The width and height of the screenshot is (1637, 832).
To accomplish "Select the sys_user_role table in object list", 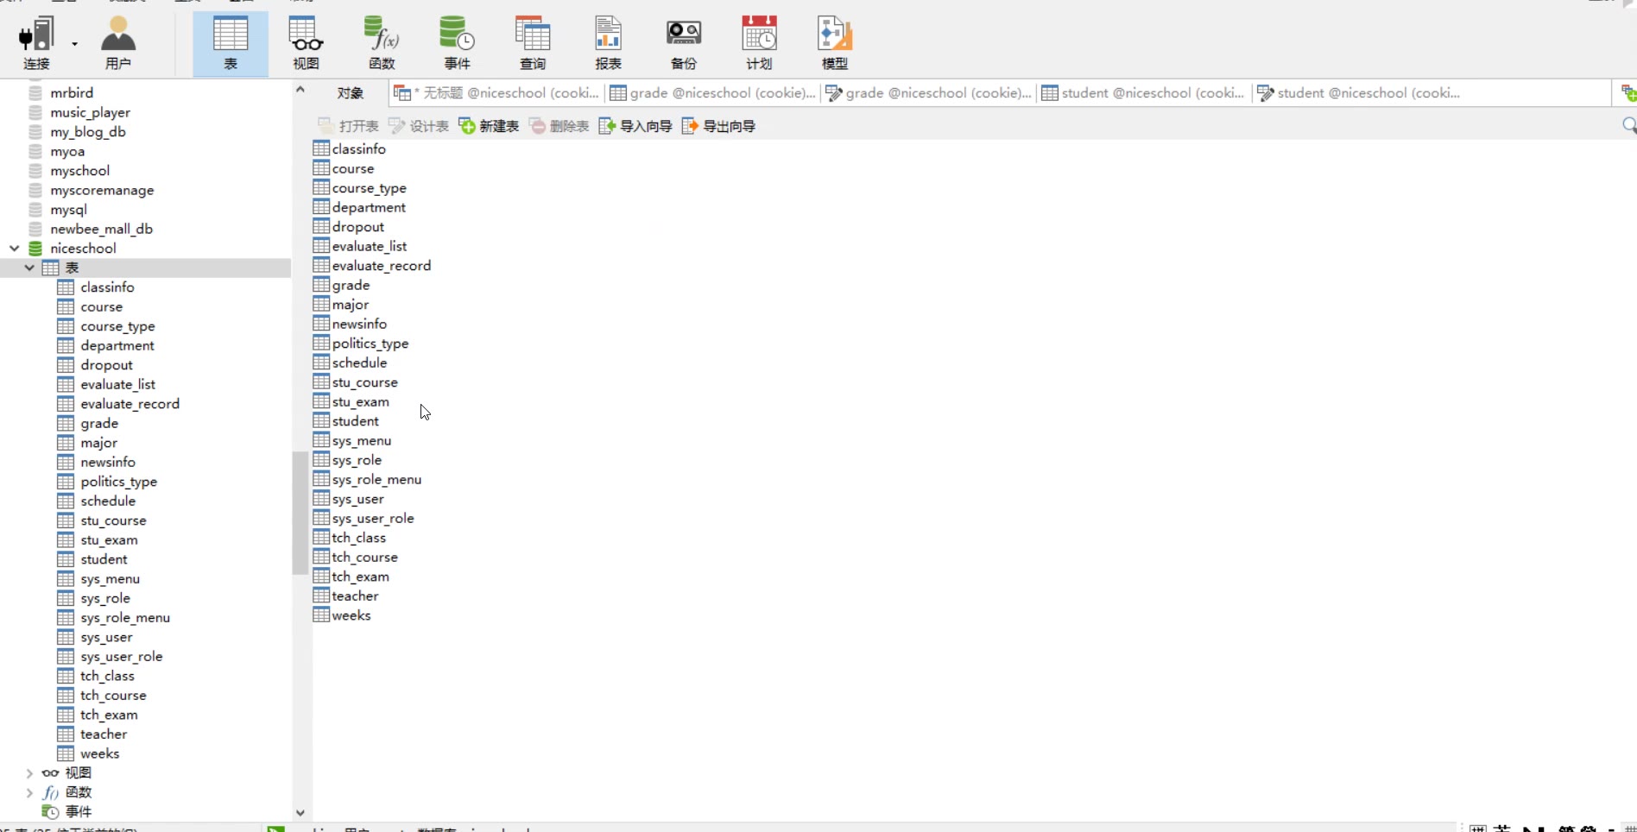I will click(x=372, y=519).
